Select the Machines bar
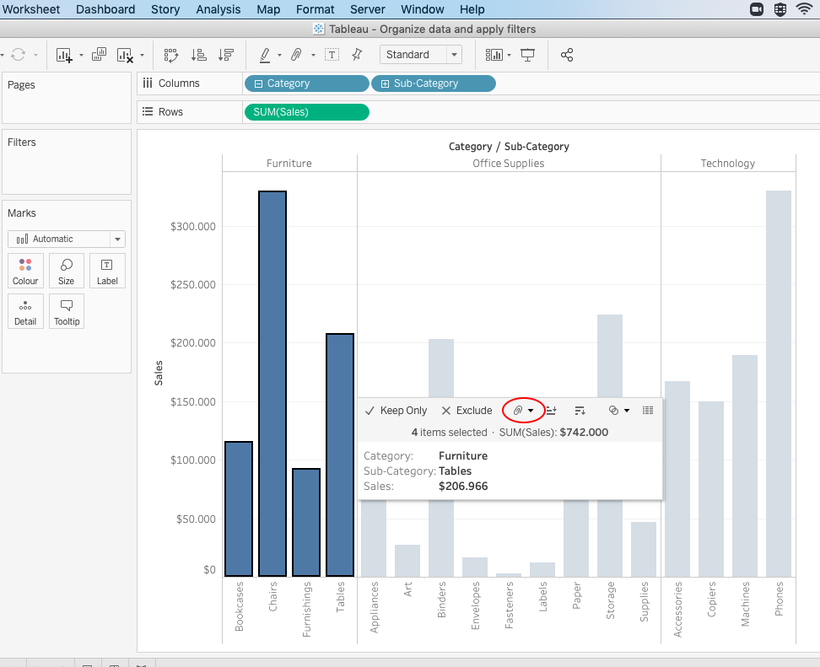Screen dimensions: 820x667 pyautogui.click(x=745, y=465)
